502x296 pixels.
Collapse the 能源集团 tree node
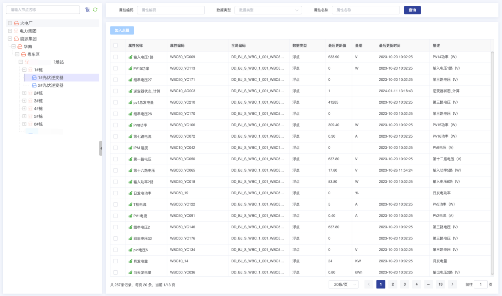point(10,39)
